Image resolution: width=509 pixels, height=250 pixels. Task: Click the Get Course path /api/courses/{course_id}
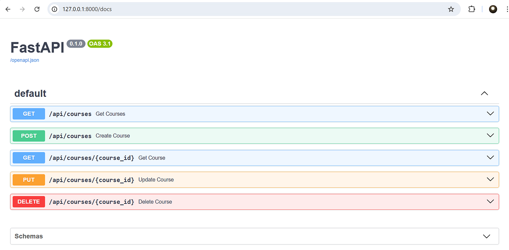click(x=91, y=158)
